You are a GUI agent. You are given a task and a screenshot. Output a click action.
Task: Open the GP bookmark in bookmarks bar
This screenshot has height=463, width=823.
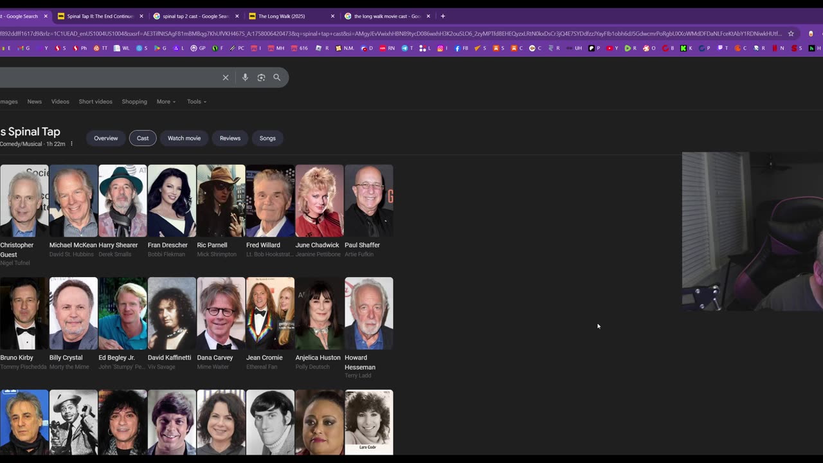point(197,48)
